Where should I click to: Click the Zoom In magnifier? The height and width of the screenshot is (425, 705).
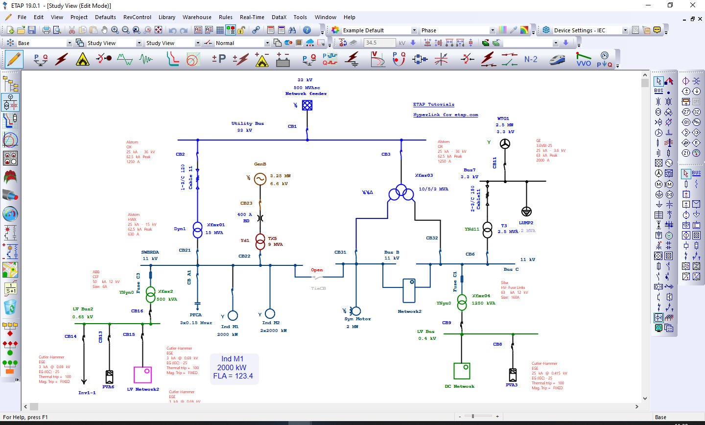pos(115,30)
